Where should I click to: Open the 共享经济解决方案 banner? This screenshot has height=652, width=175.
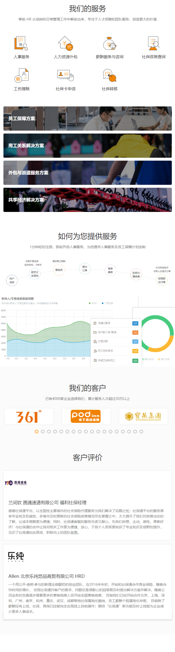[x=87, y=200]
